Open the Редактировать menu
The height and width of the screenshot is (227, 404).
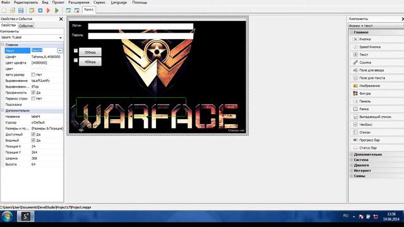26,3
